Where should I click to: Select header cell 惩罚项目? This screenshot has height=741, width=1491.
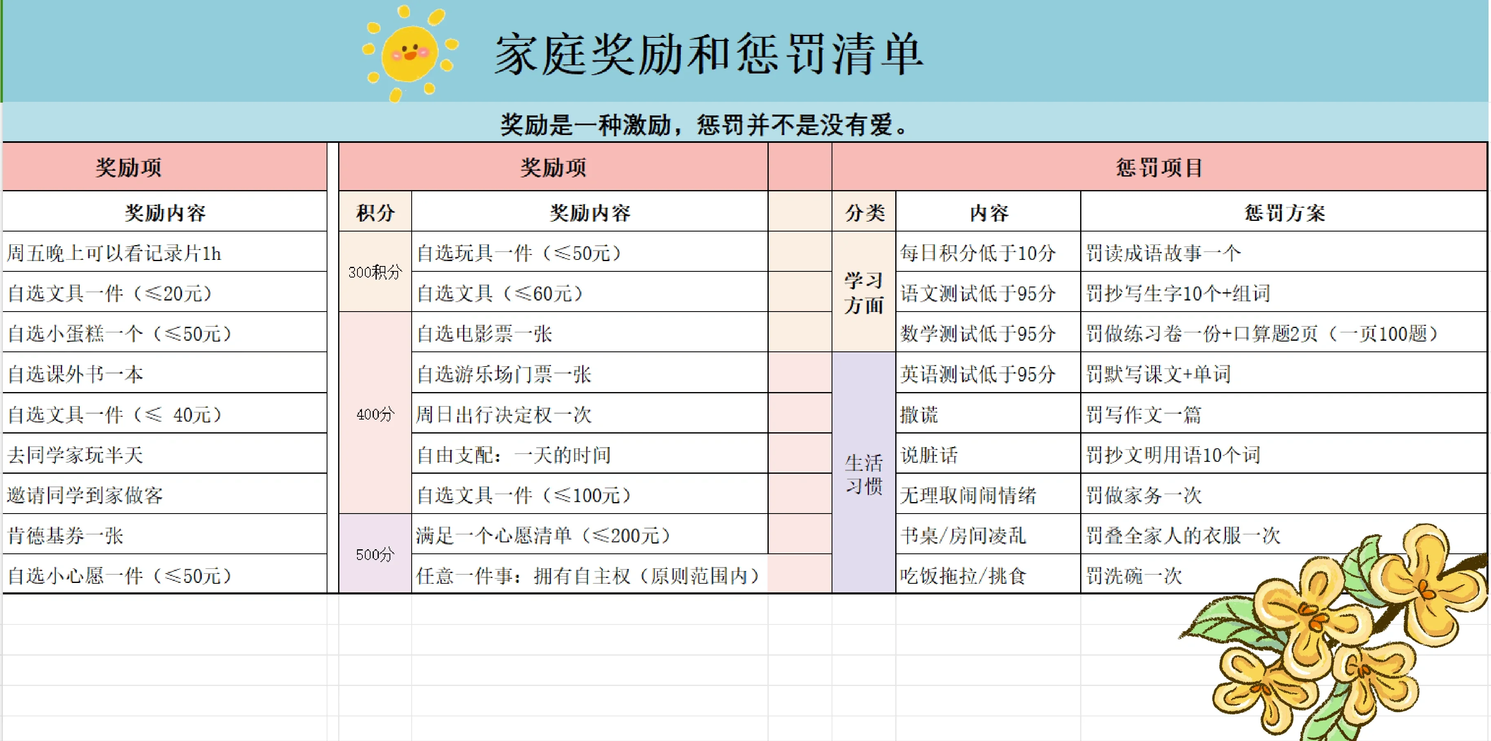point(1159,167)
